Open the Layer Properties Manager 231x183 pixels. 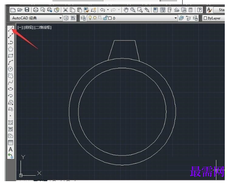pyautogui.click(x=83, y=18)
